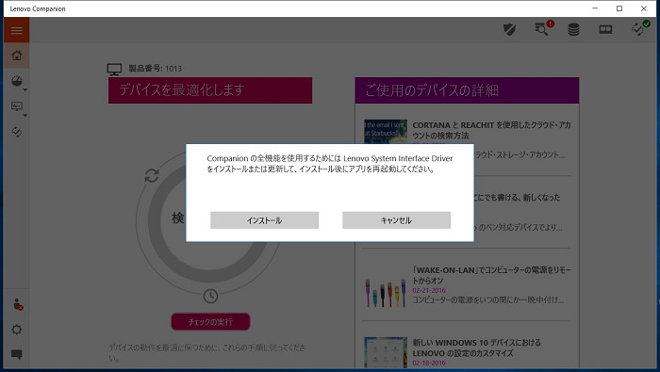Open the WAKE-ON-LAN article title

tap(491, 275)
